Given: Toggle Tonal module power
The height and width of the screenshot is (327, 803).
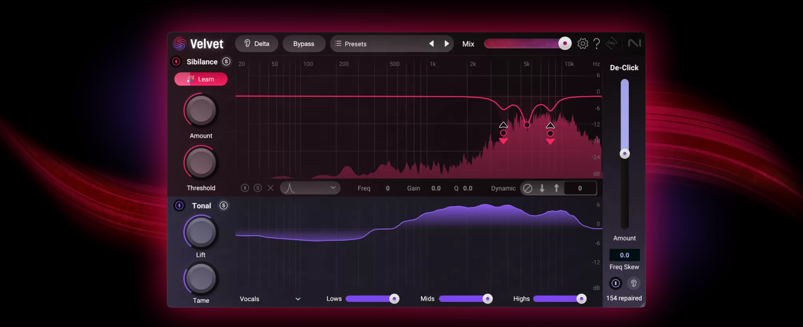Looking at the screenshot, I should pyautogui.click(x=179, y=206).
